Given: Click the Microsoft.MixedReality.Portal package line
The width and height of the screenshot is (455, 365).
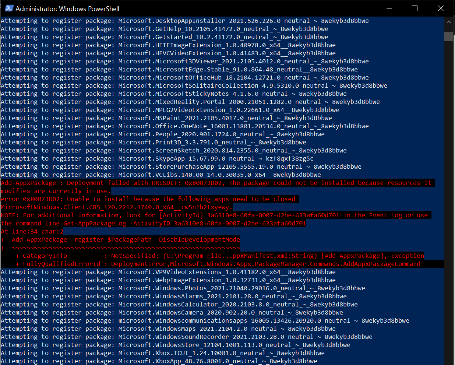Looking at the screenshot, I should [190, 102].
